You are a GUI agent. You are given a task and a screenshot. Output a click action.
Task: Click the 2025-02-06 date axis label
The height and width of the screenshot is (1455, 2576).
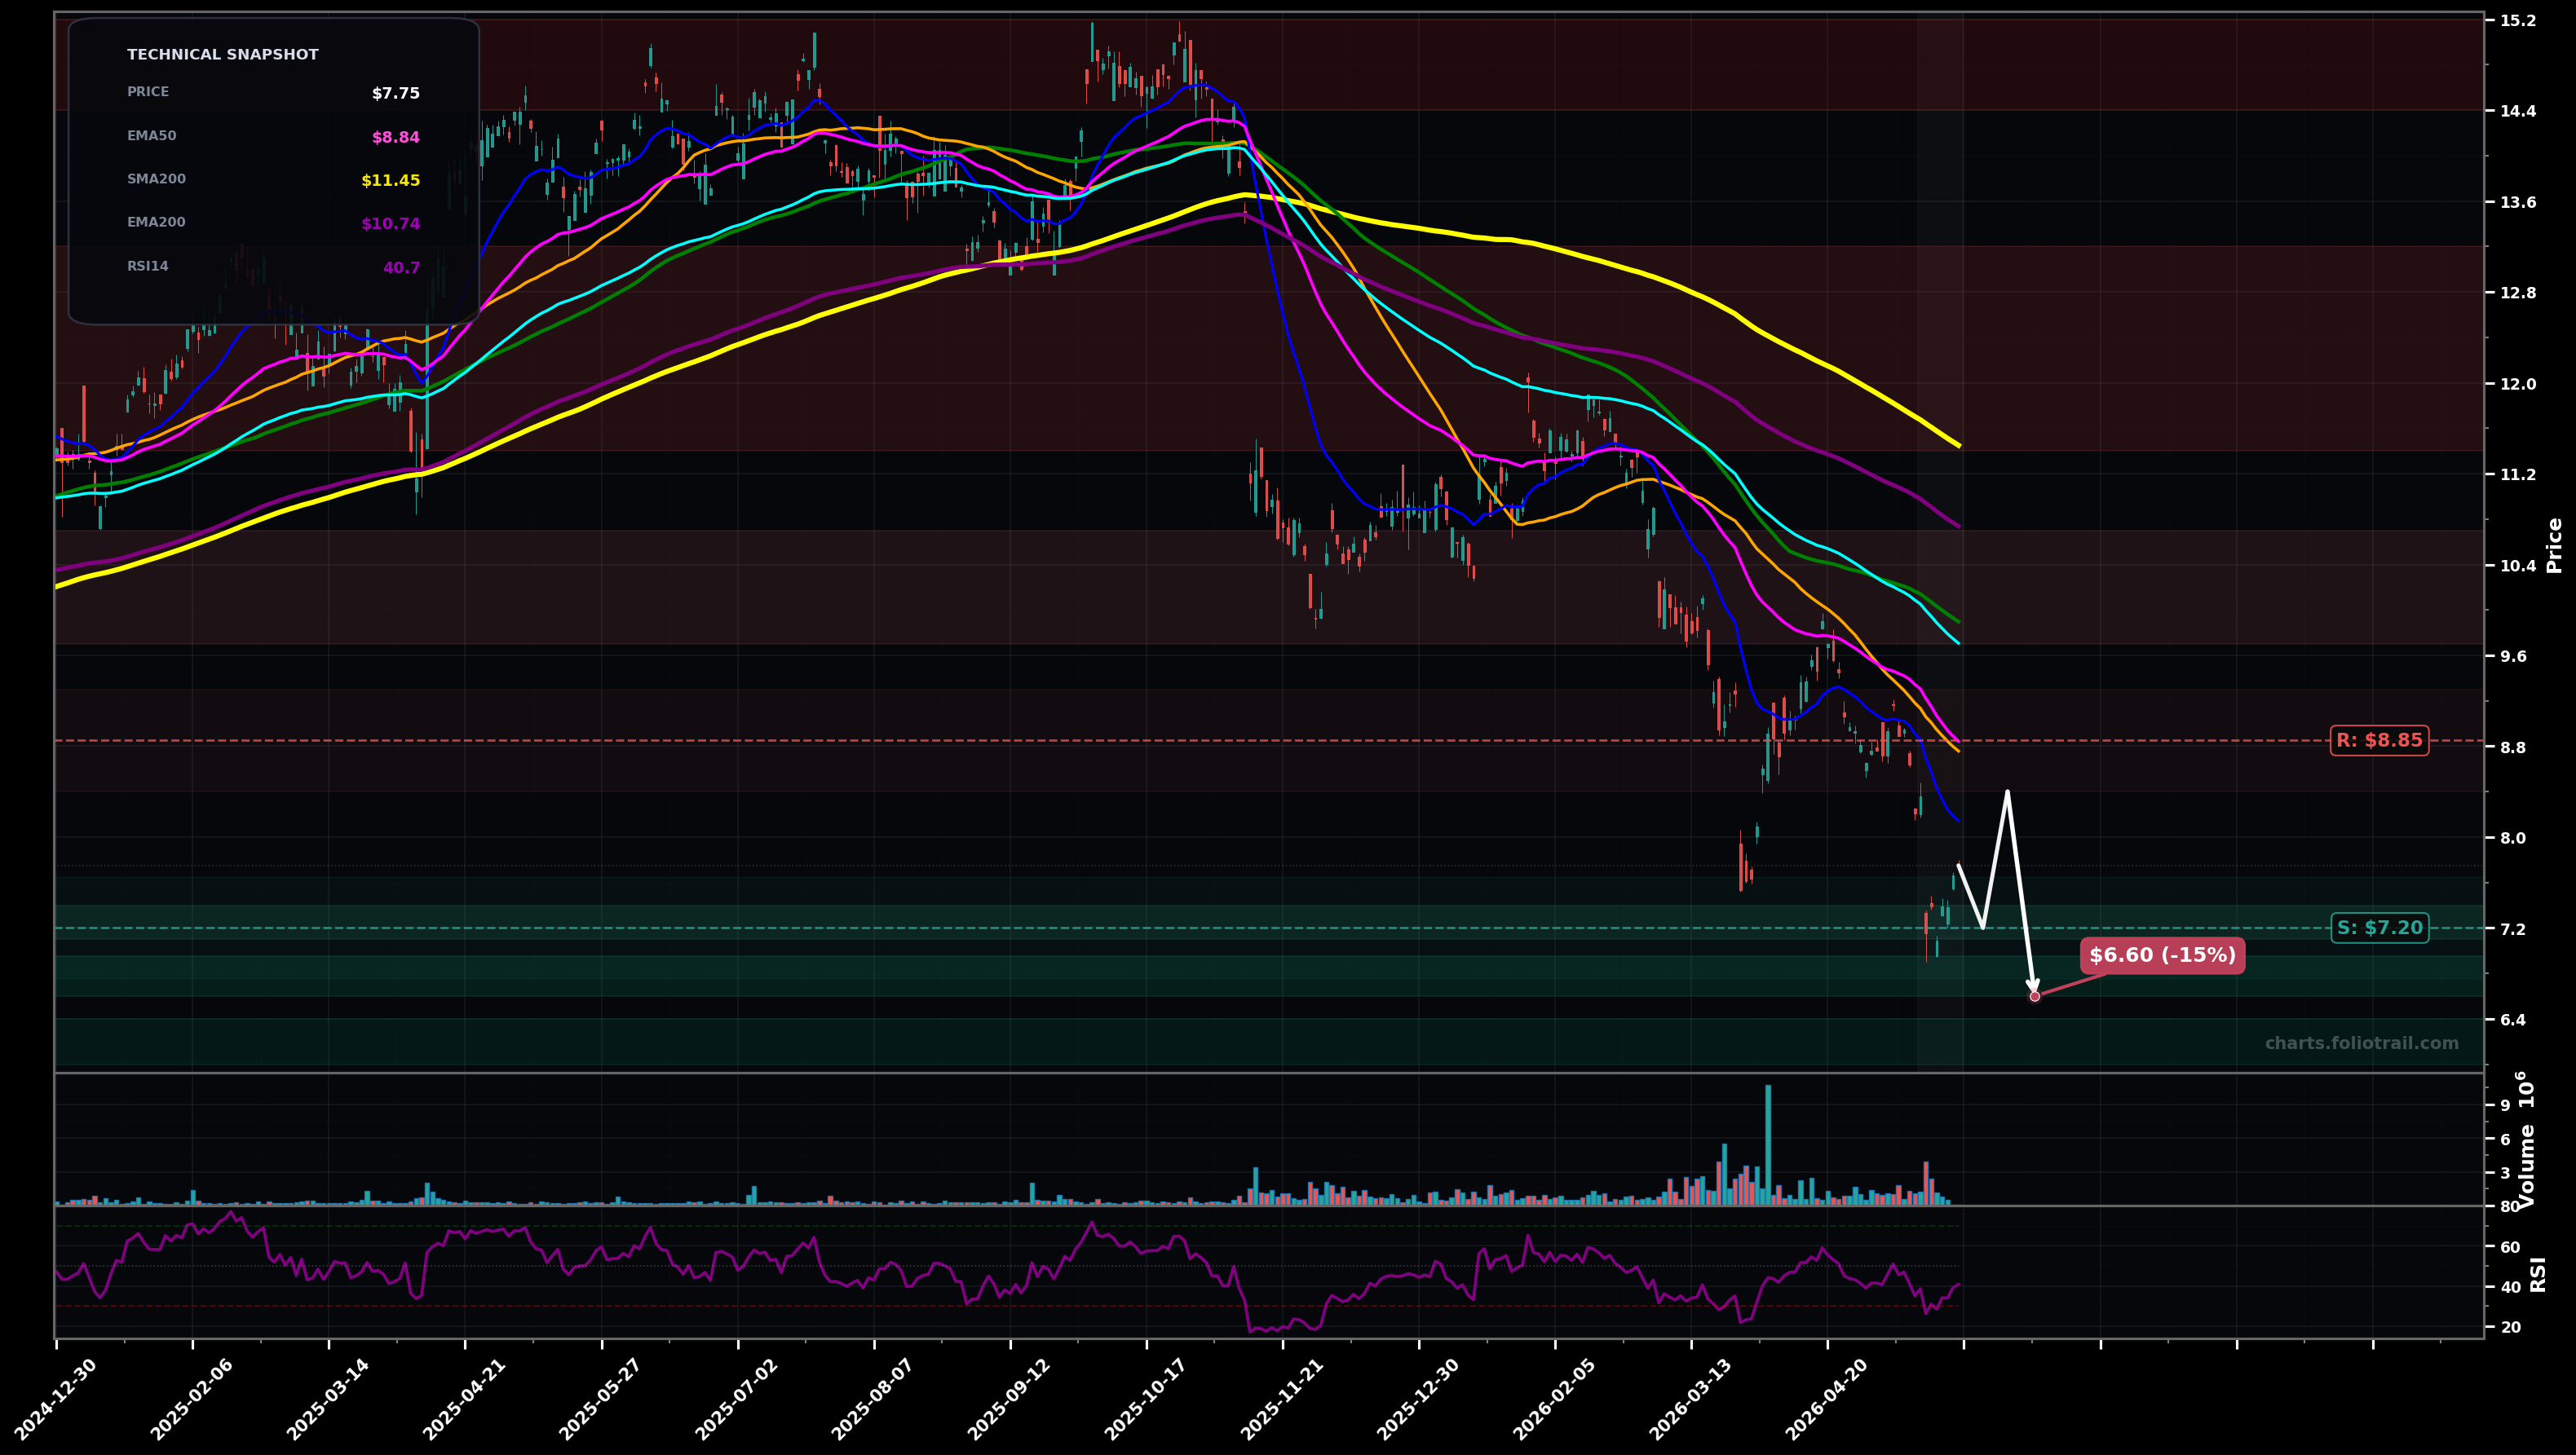click(191, 1399)
